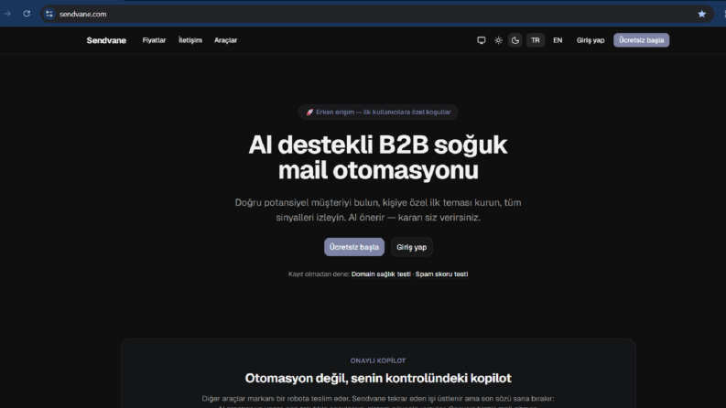Open site information icon in address bar
The image size is (726, 408).
tap(49, 14)
